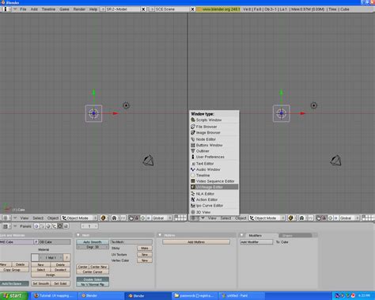Toggle the 3D manipulator hand icon in right viewport
This screenshot has height=300, width=375.
[319, 218]
